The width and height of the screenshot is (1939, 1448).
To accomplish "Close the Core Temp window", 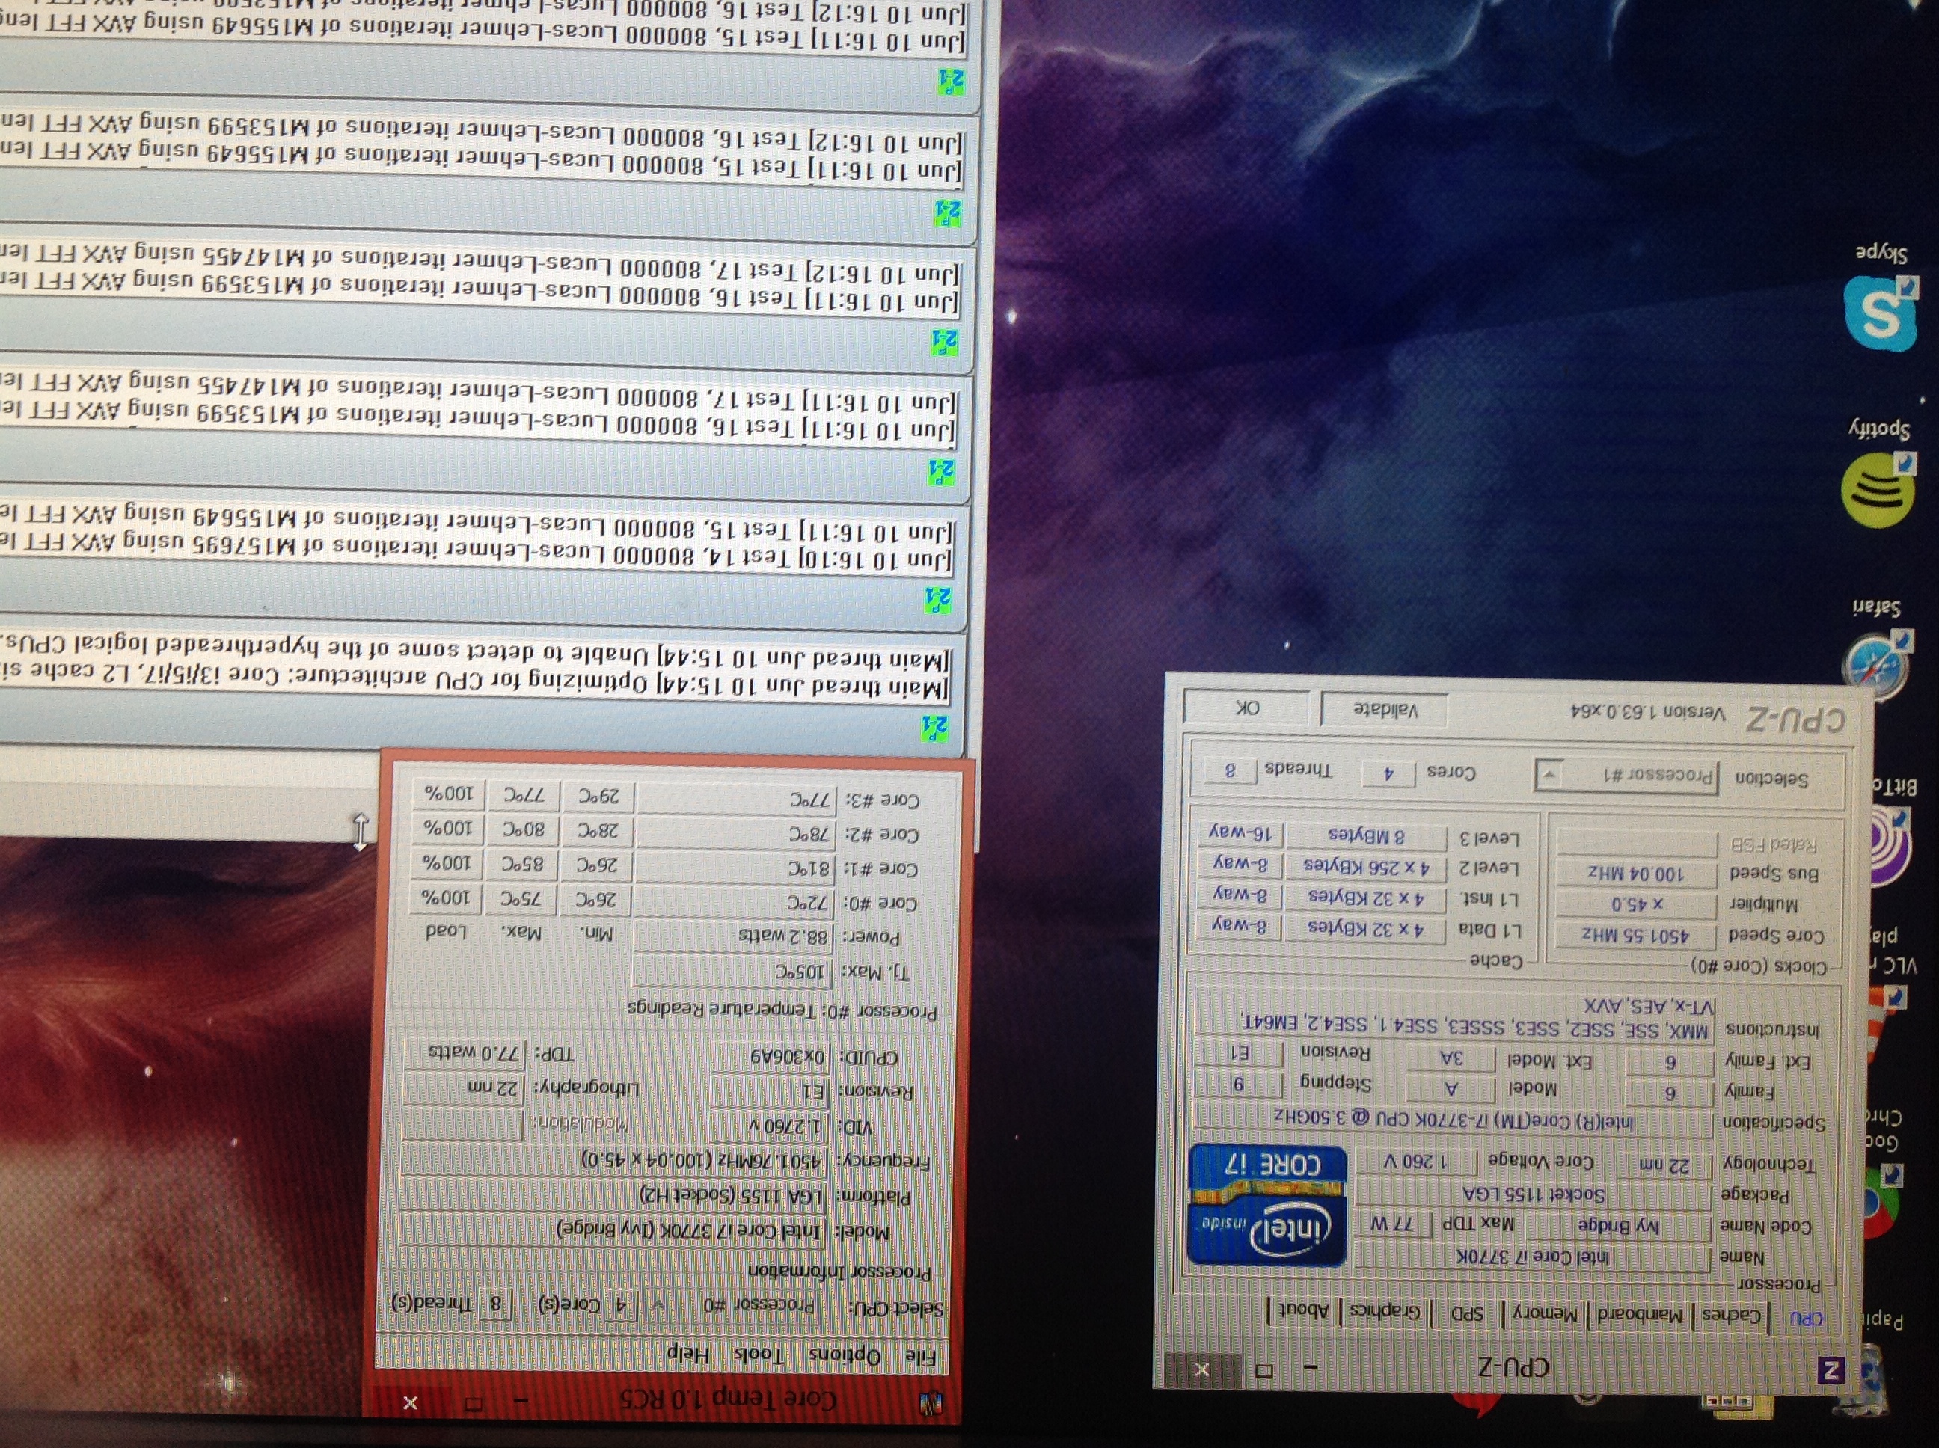I will pyautogui.click(x=409, y=1402).
